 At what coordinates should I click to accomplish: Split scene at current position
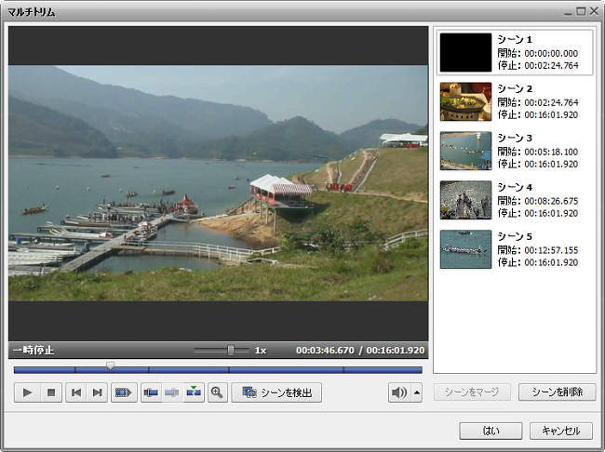click(x=194, y=392)
